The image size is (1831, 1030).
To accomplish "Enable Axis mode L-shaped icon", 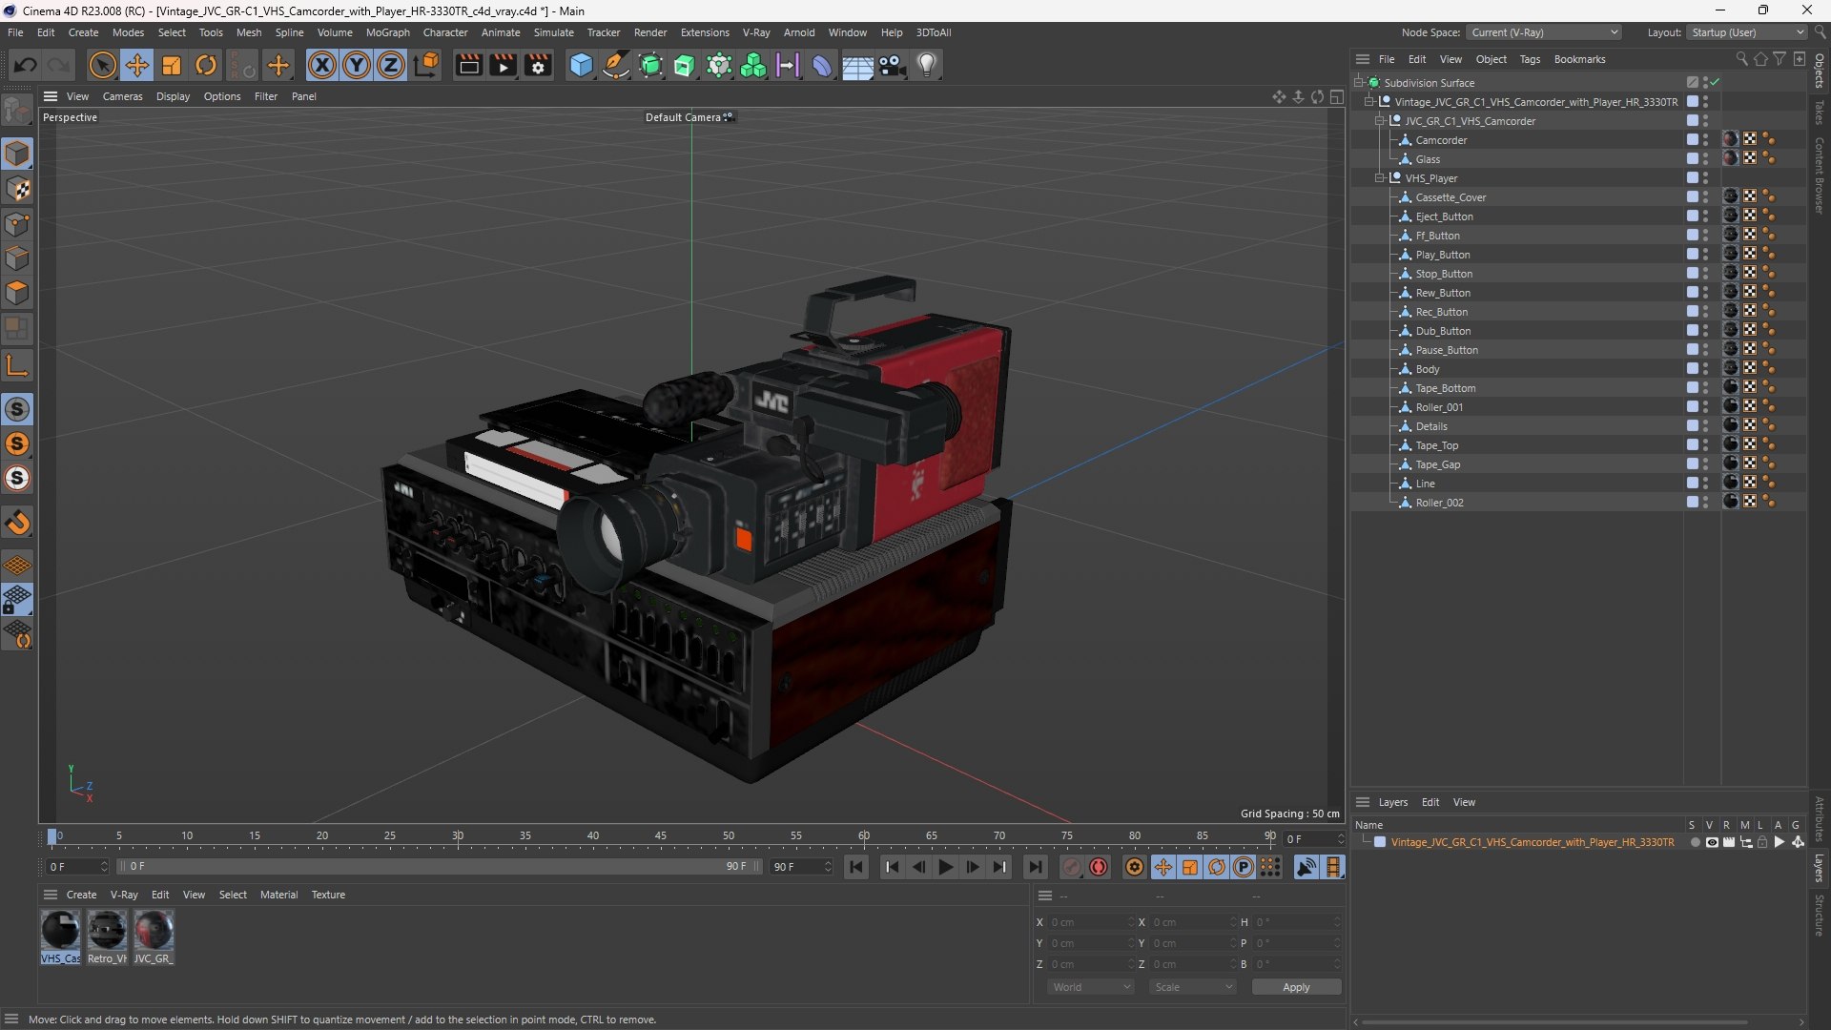I will click(17, 365).
